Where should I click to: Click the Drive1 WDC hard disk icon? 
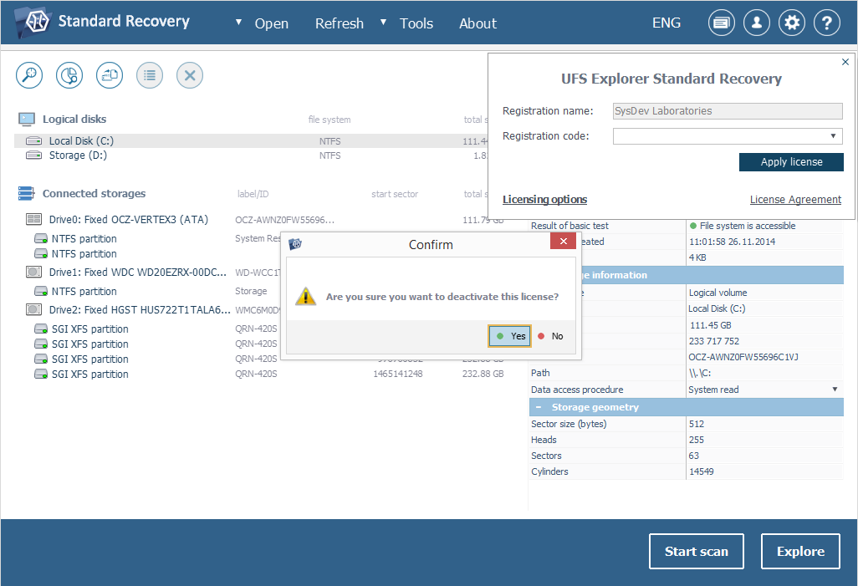pyautogui.click(x=34, y=272)
